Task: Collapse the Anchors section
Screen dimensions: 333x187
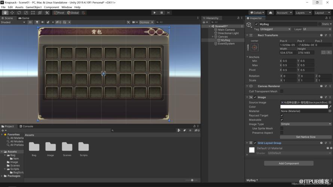Action: point(247,57)
